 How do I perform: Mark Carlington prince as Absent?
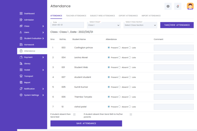pyautogui.click(x=120, y=48)
